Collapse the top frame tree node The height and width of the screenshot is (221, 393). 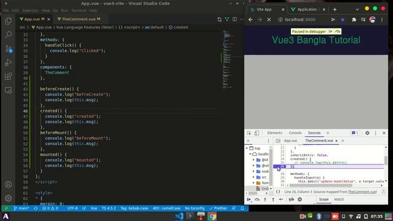[247, 149]
